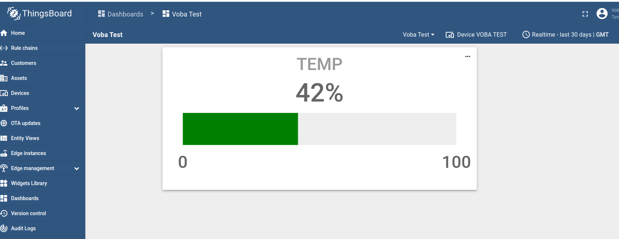Image resolution: width=619 pixels, height=239 pixels.
Task: Open the Version control page
Action: point(28,213)
